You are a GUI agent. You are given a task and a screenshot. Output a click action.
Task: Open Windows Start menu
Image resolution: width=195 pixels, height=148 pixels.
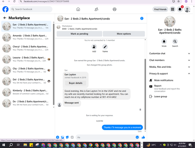(x=4, y=145)
